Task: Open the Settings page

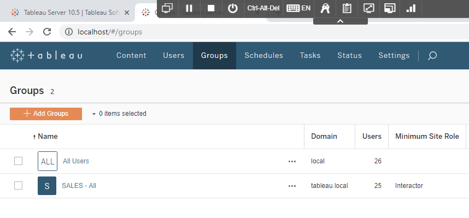Action: [x=394, y=56]
